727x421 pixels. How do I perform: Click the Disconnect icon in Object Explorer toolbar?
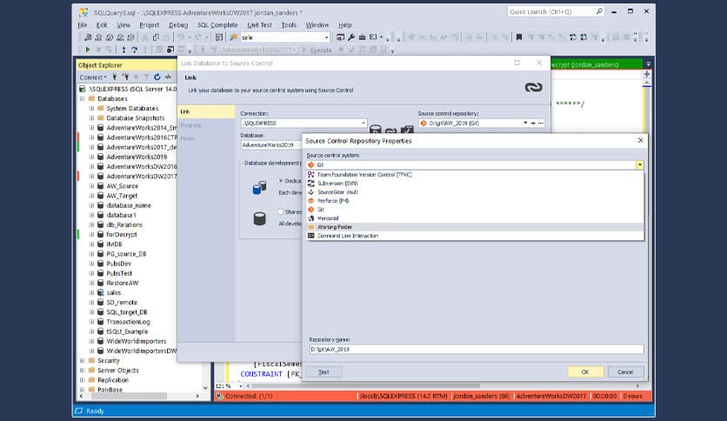(x=125, y=77)
